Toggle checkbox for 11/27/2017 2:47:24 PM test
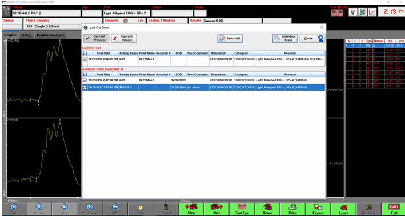Viewport: 405px width, 216px height. pyautogui.click(x=85, y=80)
